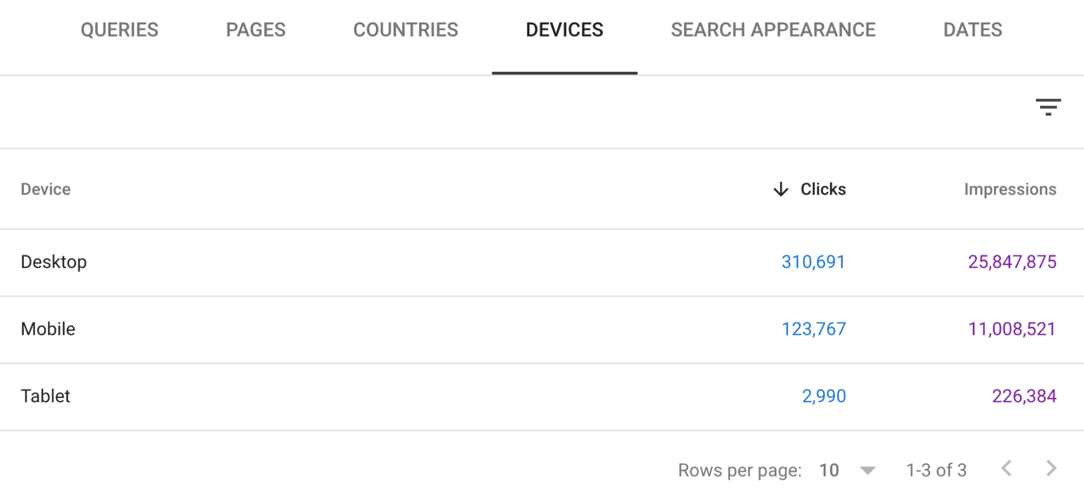Select the downward arrow indicating sort direction

(x=781, y=189)
